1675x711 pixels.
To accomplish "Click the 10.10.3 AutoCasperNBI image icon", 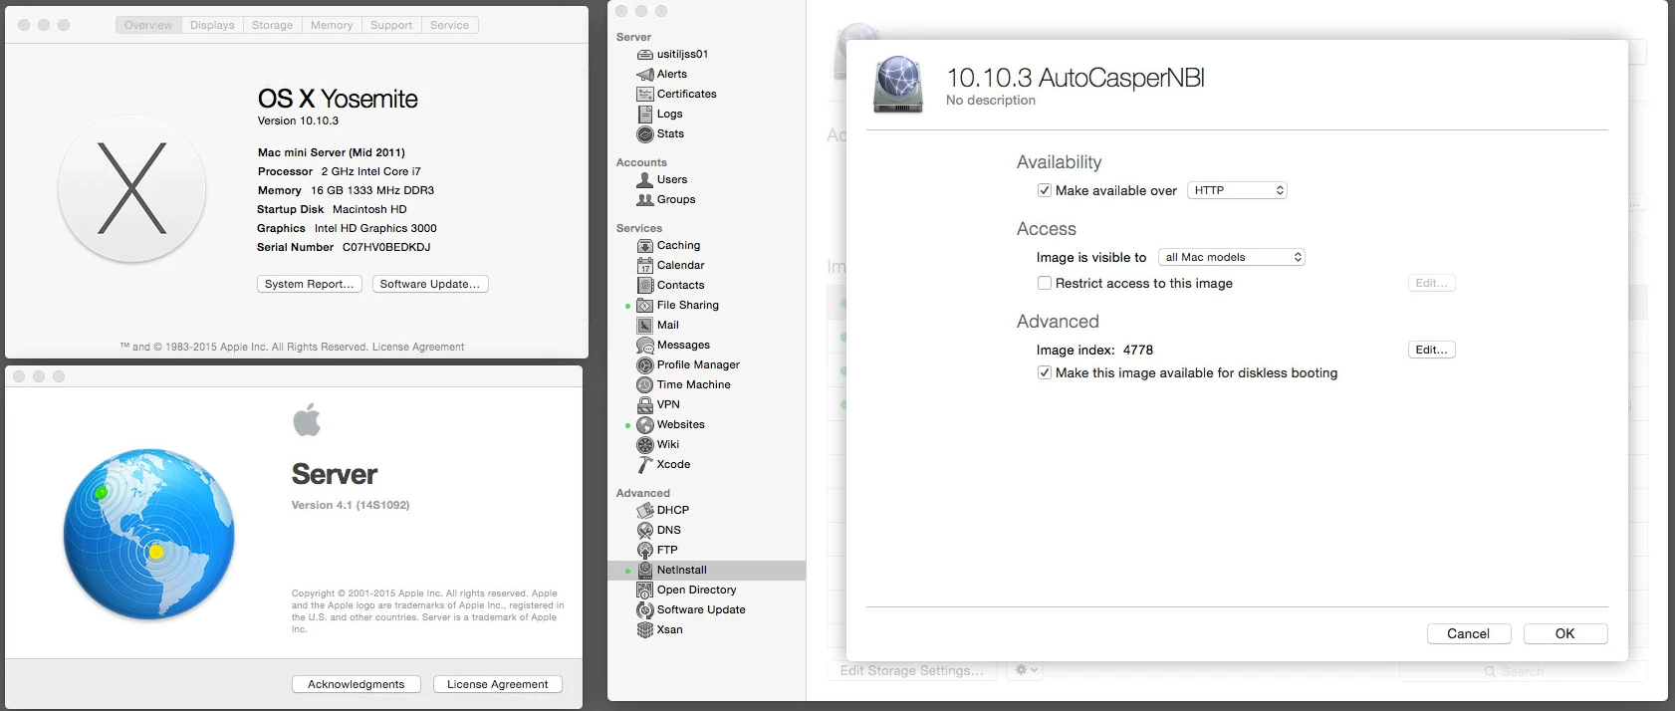I will pos(898,84).
